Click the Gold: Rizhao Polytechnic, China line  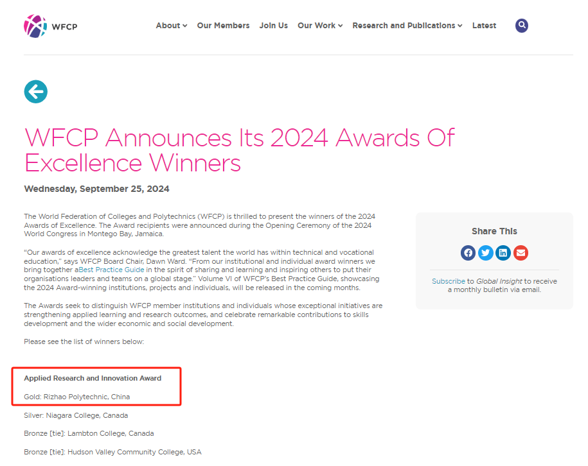click(76, 397)
